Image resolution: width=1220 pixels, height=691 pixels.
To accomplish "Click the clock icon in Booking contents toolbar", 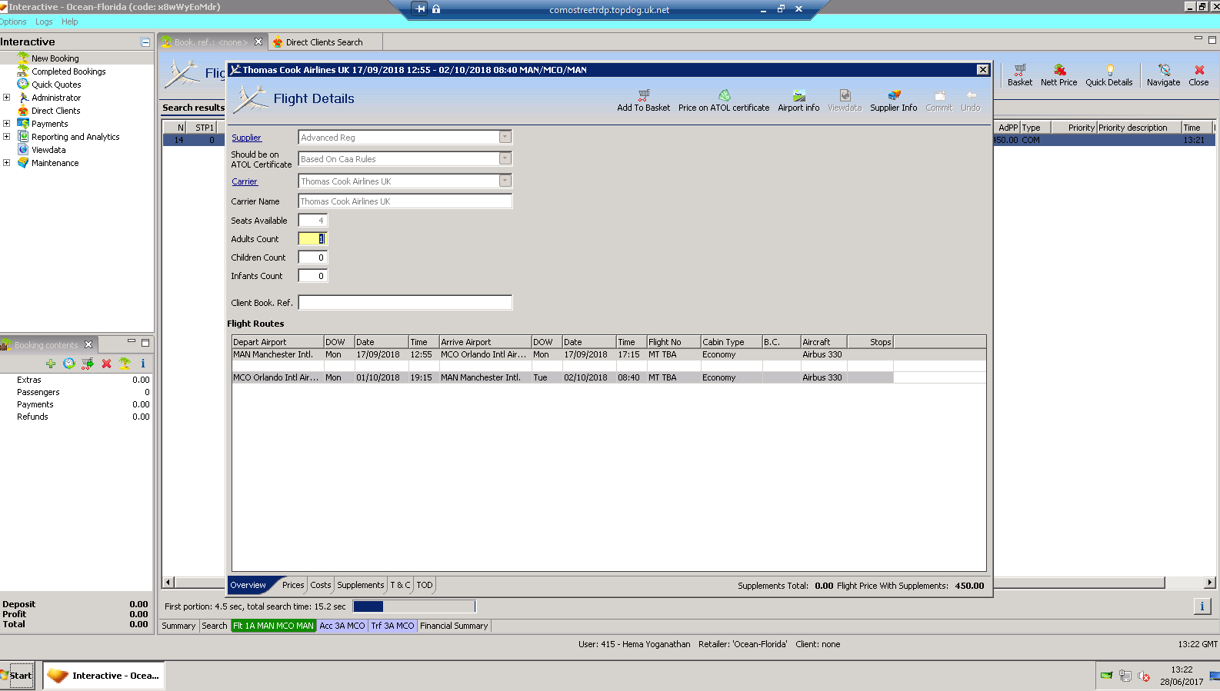I will tap(69, 364).
